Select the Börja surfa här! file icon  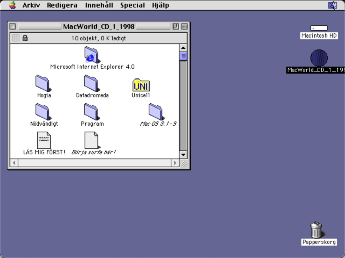click(x=92, y=140)
